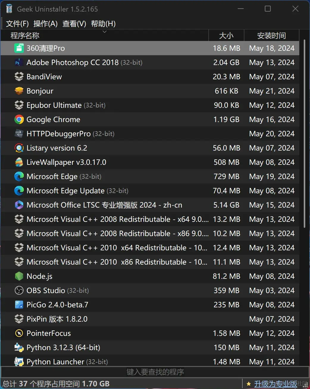Open the 文件(F) menu

17,24
